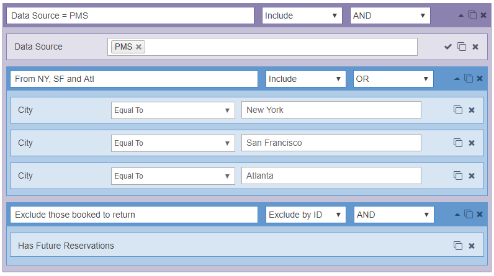Collapse the Data Source = PMS group
Image resolution: width=494 pixels, height=276 pixels.
pyautogui.click(x=461, y=16)
